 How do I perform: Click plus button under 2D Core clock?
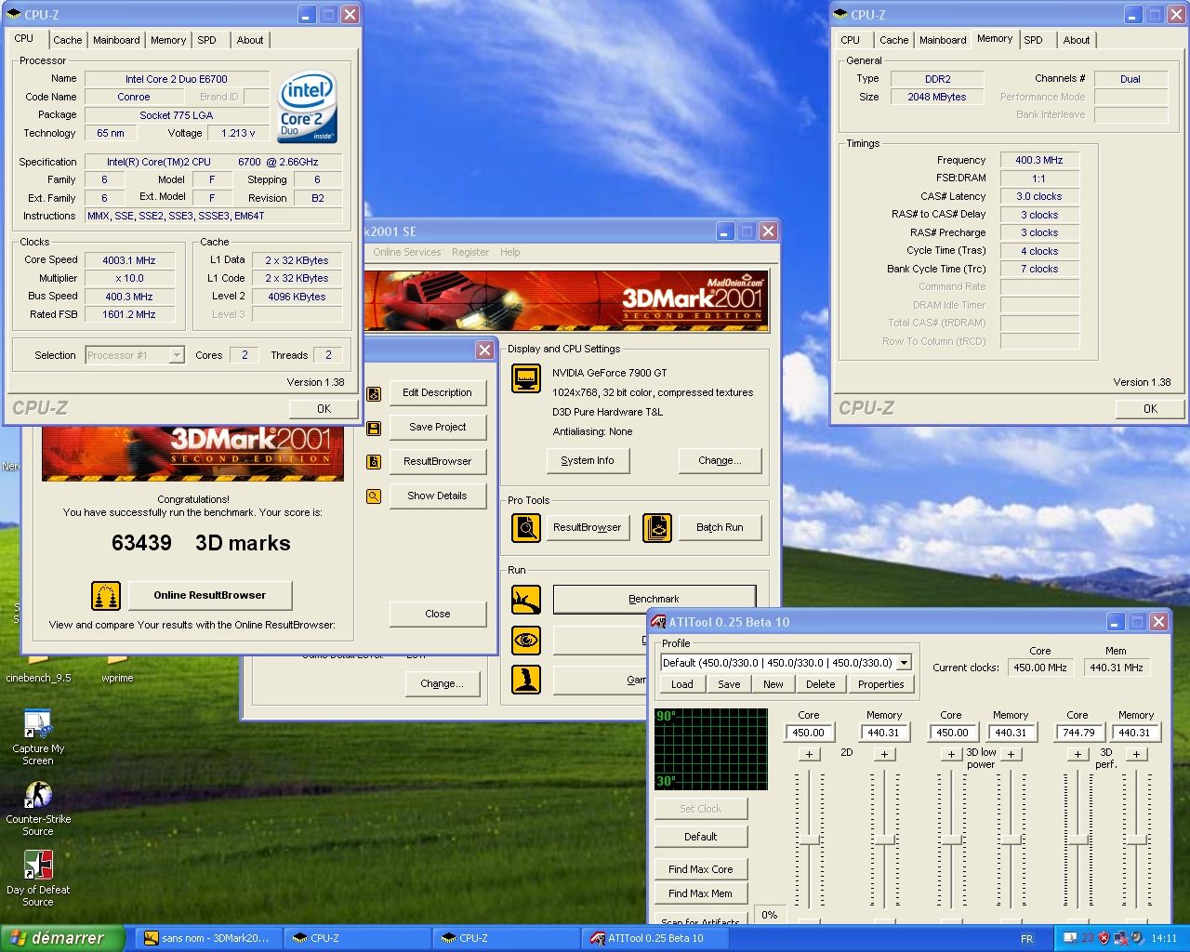(x=809, y=754)
